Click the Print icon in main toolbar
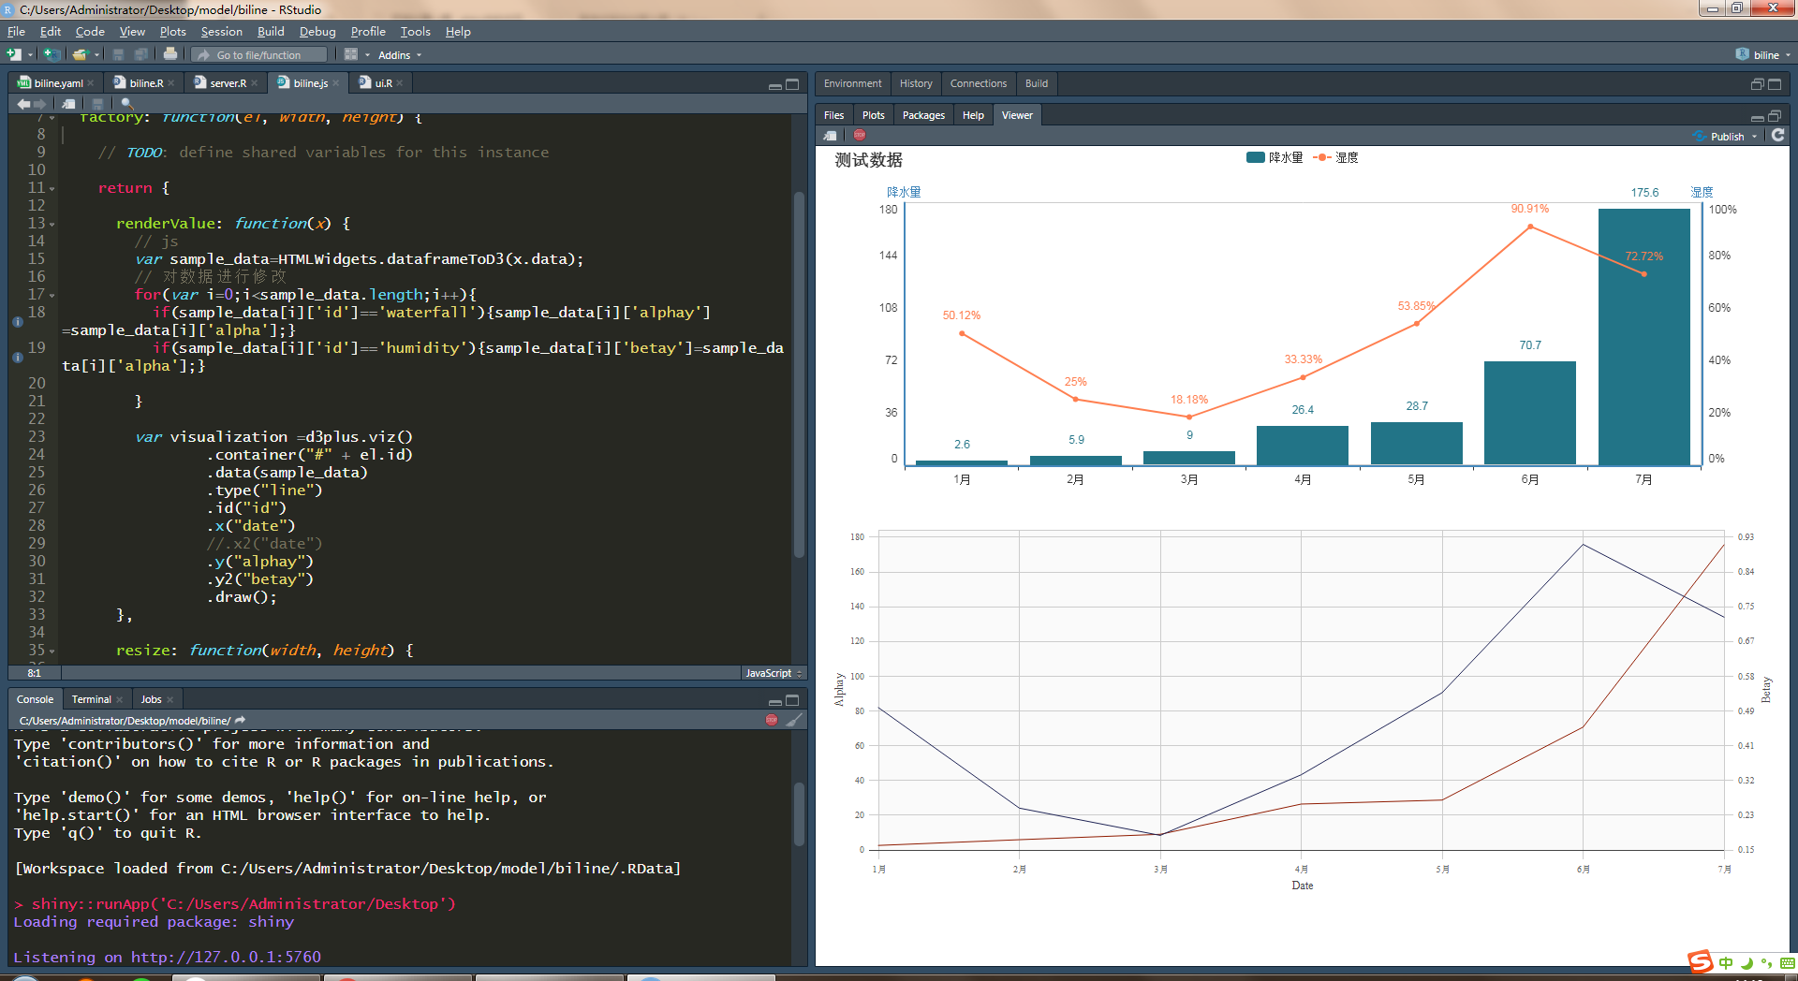The width and height of the screenshot is (1798, 981). [169, 55]
